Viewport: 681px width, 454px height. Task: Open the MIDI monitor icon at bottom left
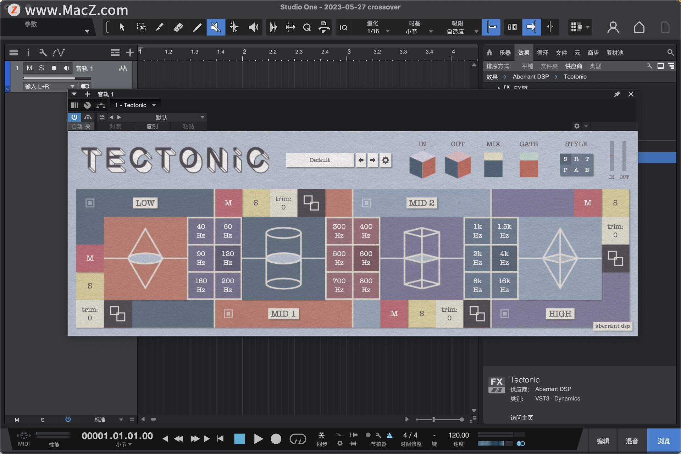click(x=23, y=435)
